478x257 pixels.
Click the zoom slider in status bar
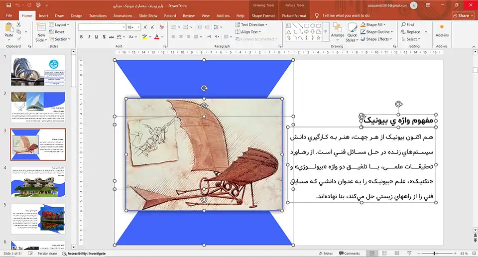click(435, 254)
